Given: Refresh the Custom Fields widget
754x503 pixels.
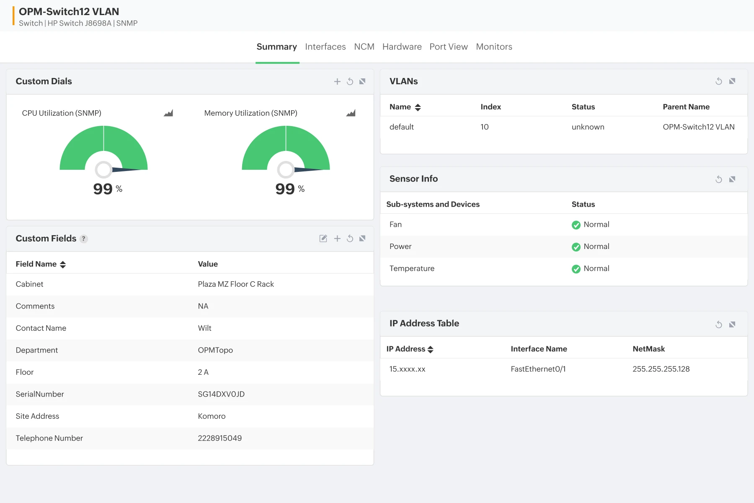Looking at the screenshot, I should click(x=350, y=239).
